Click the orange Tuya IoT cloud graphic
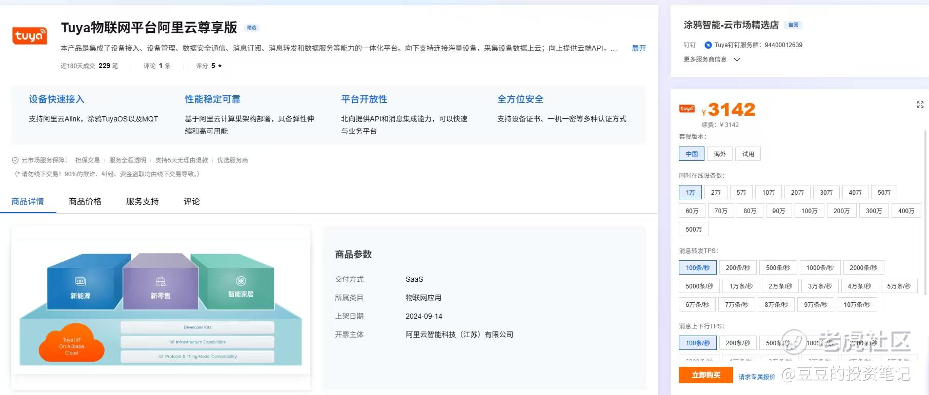 click(x=72, y=343)
